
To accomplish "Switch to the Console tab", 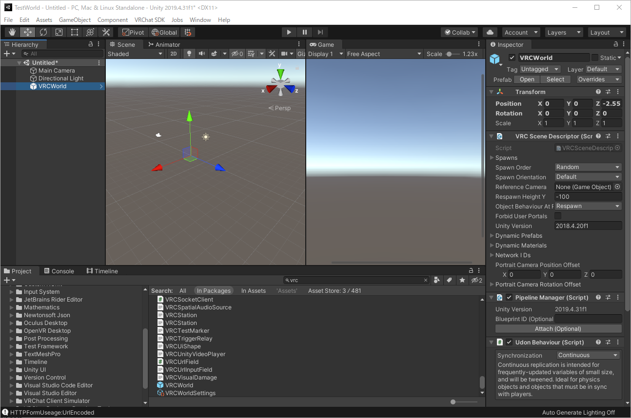I will pyautogui.click(x=59, y=271).
